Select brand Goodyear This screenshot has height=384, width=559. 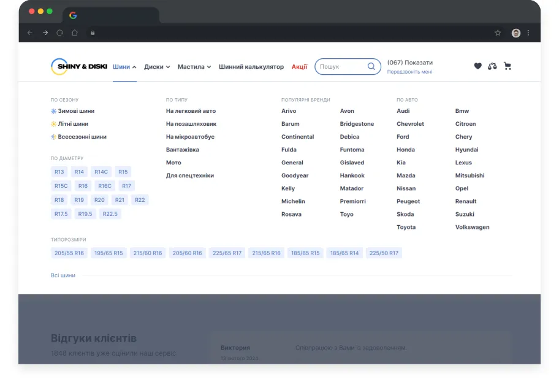pos(295,175)
